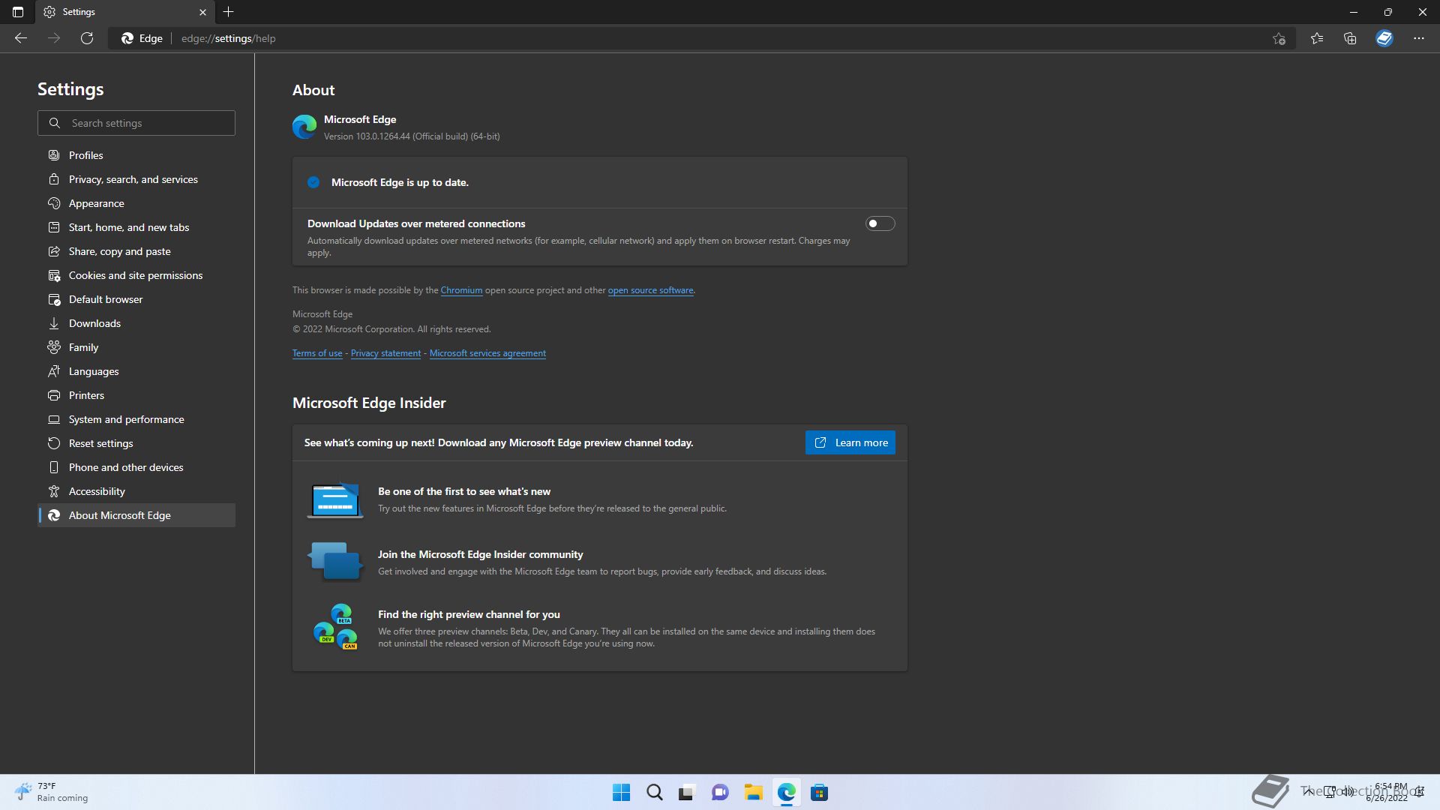Open the profile avatar in toolbar
Image resolution: width=1440 pixels, height=810 pixels.
pyautogui.click(x=1384, y=38)
